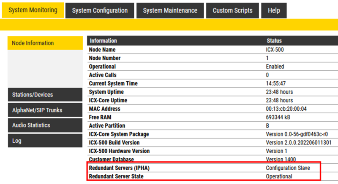The width and height of the screenshot is (338, 184).
Task: Open Stations/Devices sidebar item
Action: (45, 95)
